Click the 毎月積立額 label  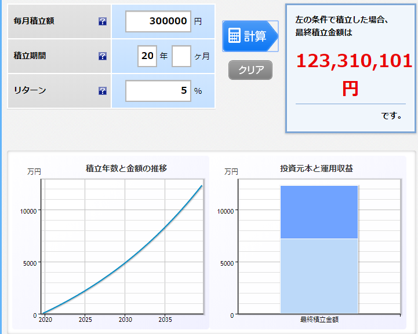pos(34,21)
